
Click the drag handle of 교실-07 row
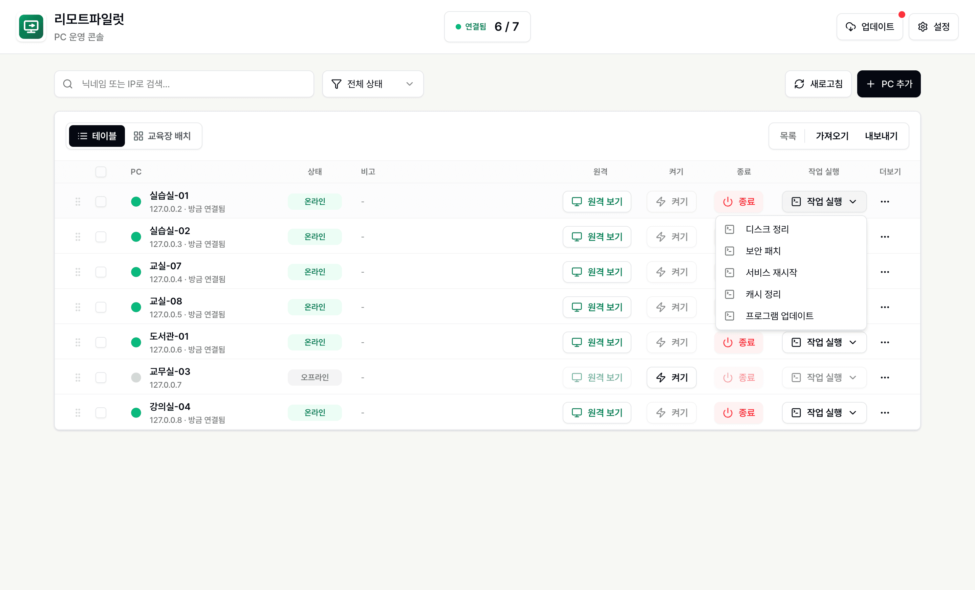(78, 272)
